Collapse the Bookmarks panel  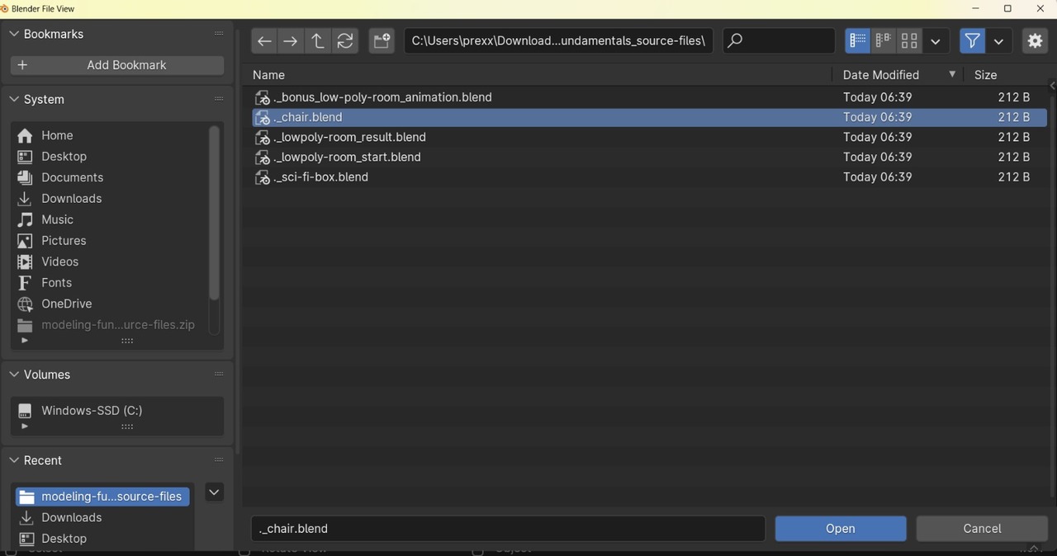pyautogui.click(x=14, y=34)
